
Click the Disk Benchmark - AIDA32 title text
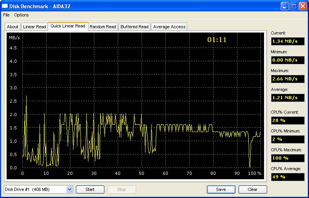[x=40, y=6]
